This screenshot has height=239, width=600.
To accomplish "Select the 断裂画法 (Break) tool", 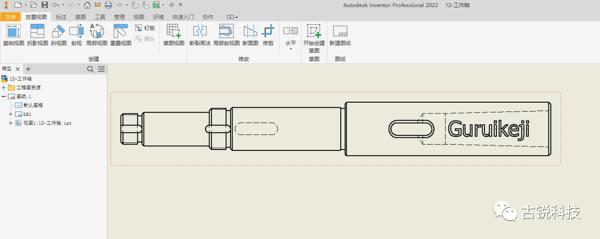I will coord(200,35).
